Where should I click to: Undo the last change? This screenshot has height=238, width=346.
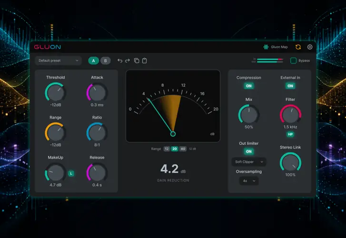point(120,60)
